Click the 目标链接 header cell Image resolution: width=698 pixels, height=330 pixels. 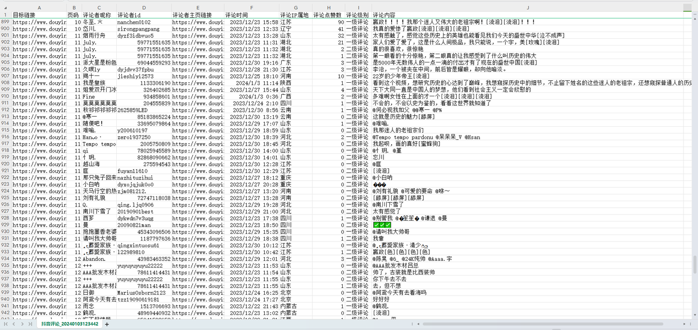pyautogui.click(x=39, y=15)
